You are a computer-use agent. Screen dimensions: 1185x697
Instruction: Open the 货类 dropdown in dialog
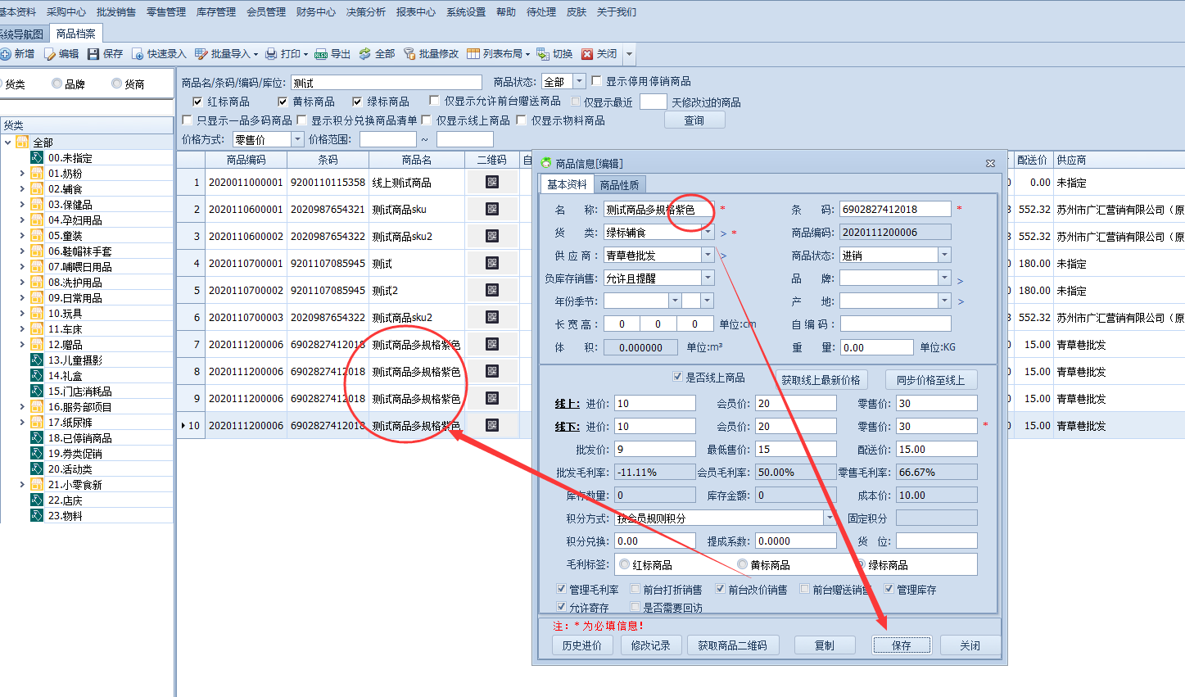(x=708, y=233)
